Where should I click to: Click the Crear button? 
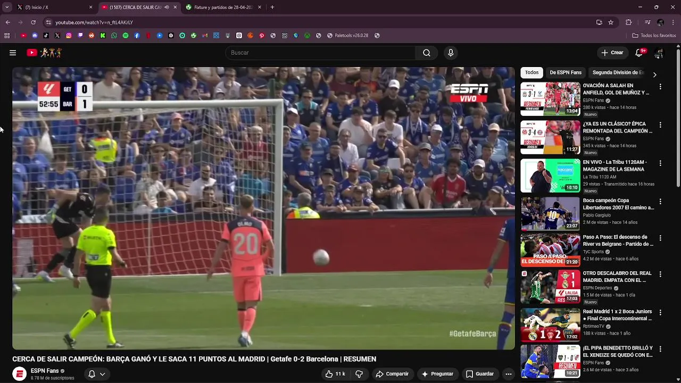pyautogui.click(x=612, y=53)
